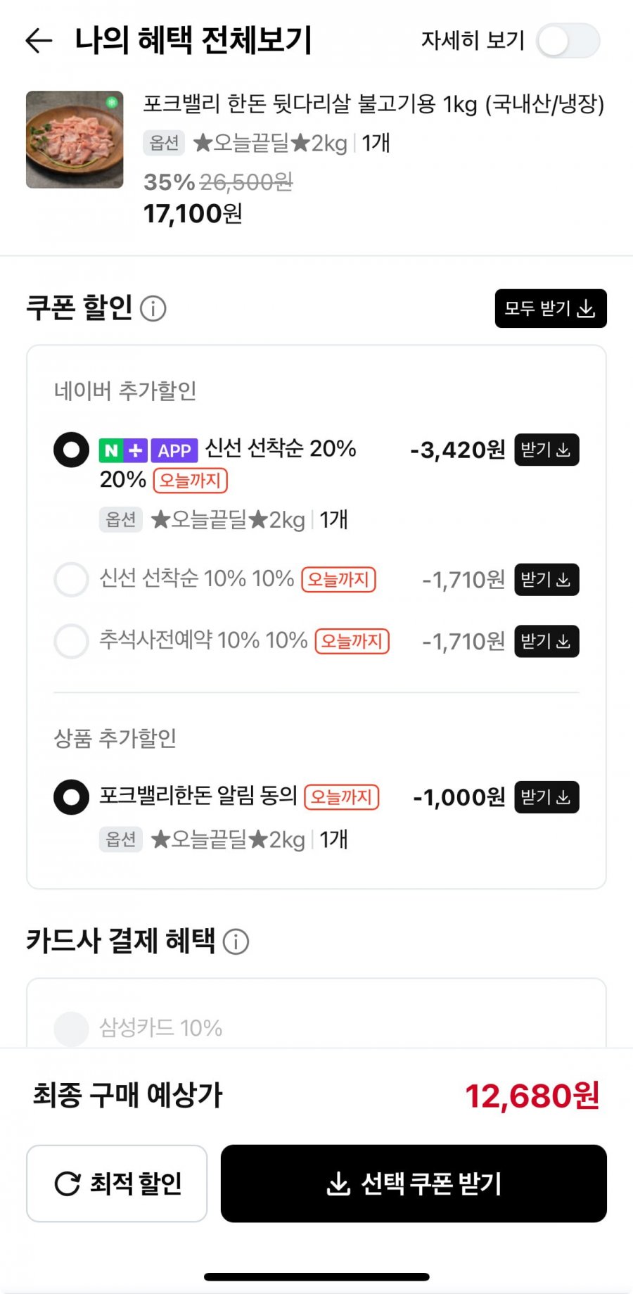The image size is (633, 1294).
Task: Download the 신선 선착순 10% coupon
Action: 546,580
